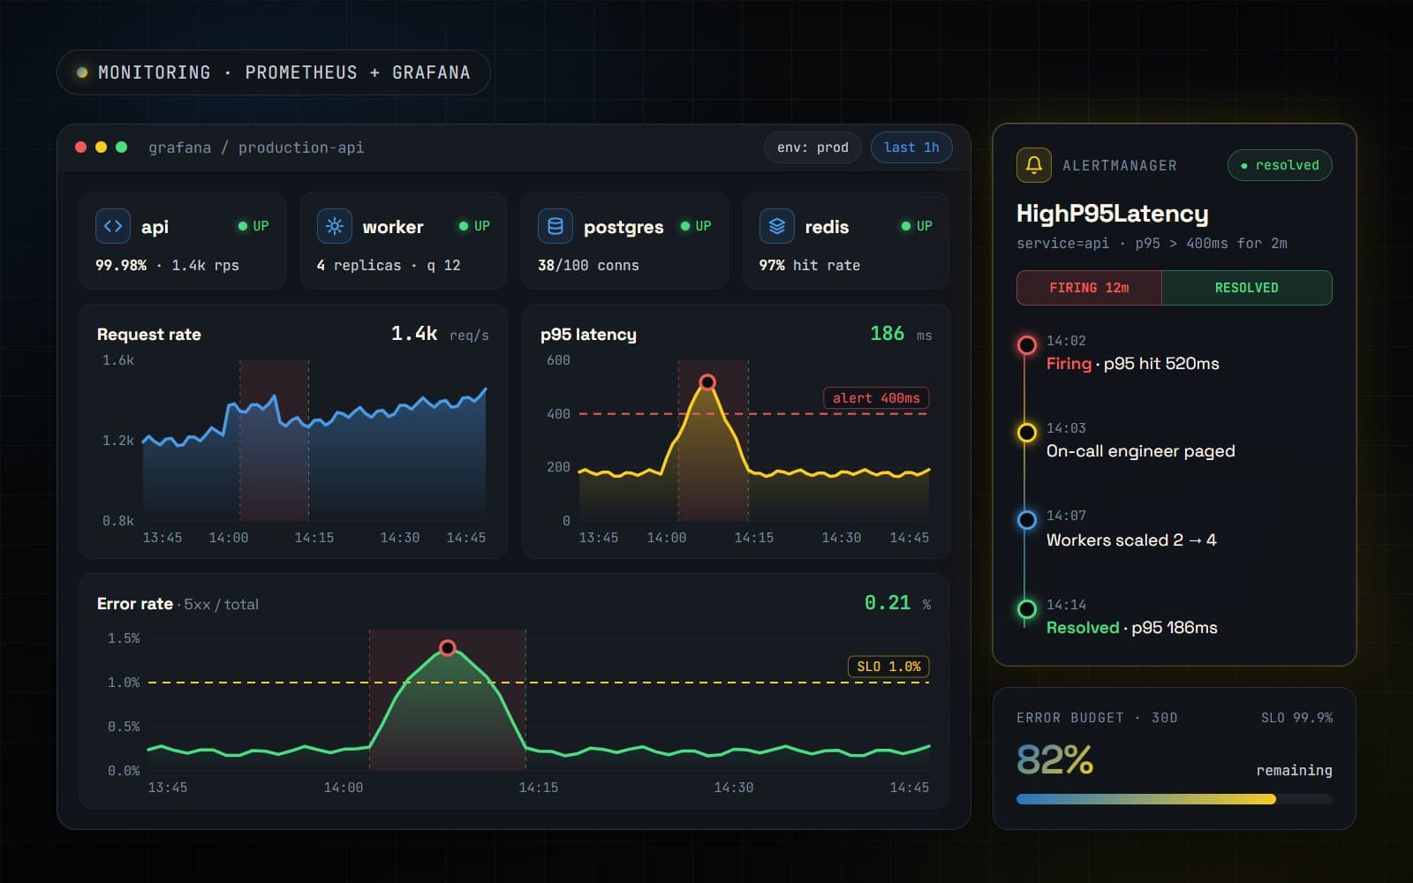Click the 14:14 Resolved timeline dot
This screenshot has width=1413, height=883.
click(x=1026, y=608)
